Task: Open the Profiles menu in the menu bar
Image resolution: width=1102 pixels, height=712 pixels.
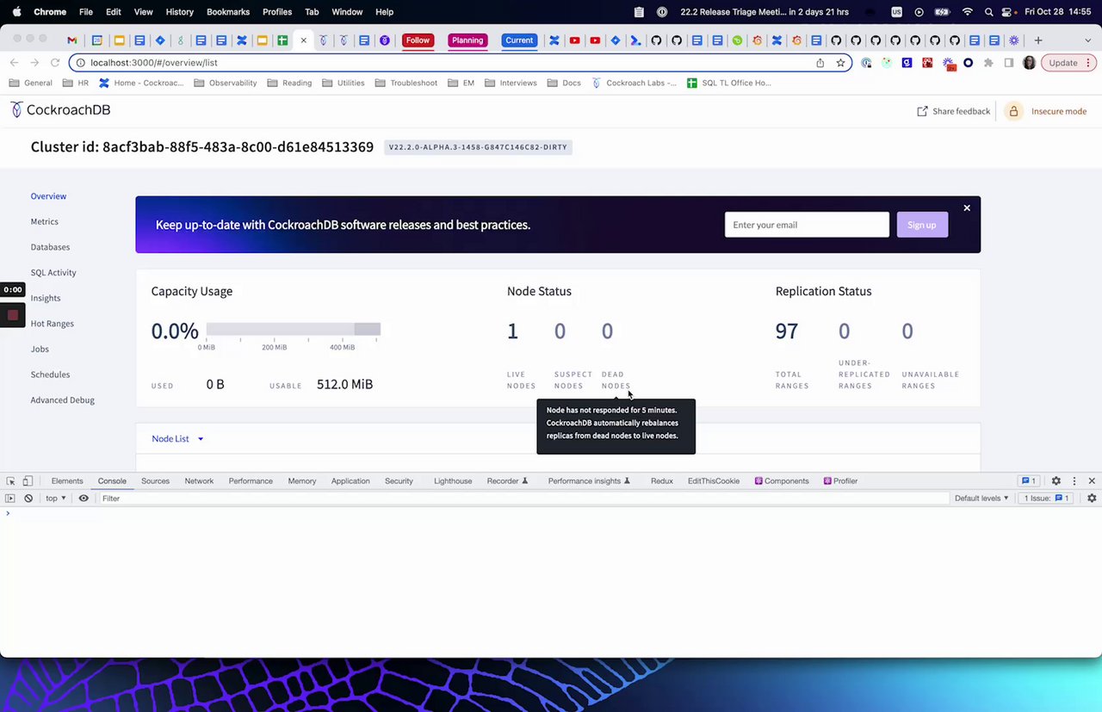Action: [x=277, y=12]
